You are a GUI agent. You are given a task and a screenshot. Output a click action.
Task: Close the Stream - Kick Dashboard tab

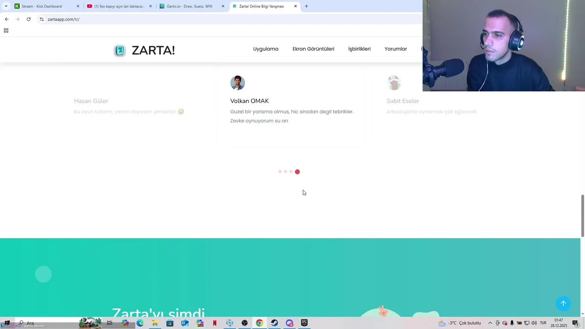point(78,6)
